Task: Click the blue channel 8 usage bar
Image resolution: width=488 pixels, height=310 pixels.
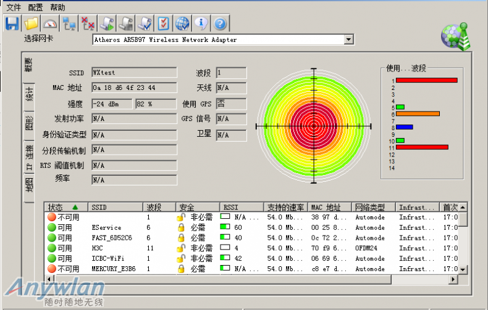Action: coord(404,127)
